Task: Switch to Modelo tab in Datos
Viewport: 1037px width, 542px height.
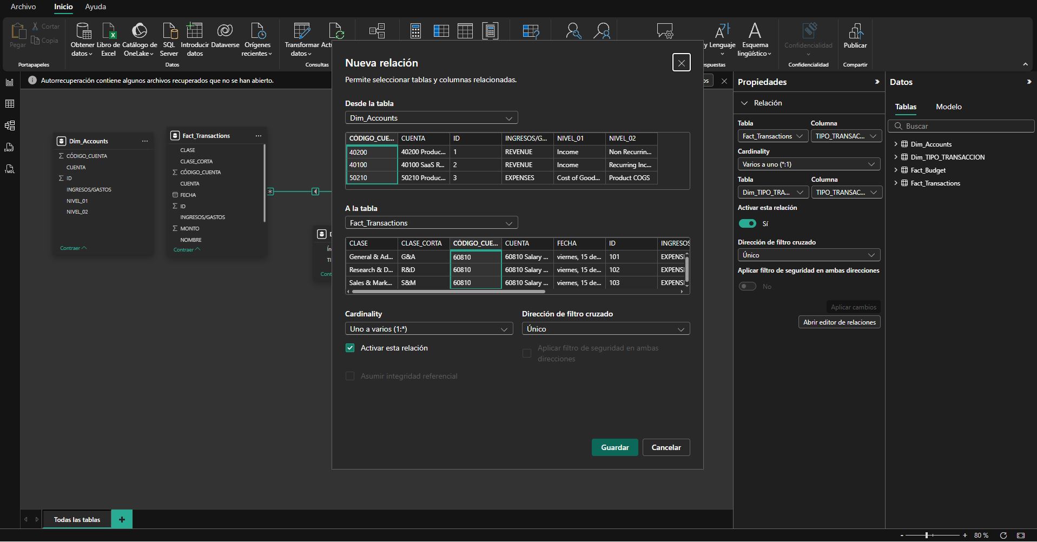Action: point(949,107)
